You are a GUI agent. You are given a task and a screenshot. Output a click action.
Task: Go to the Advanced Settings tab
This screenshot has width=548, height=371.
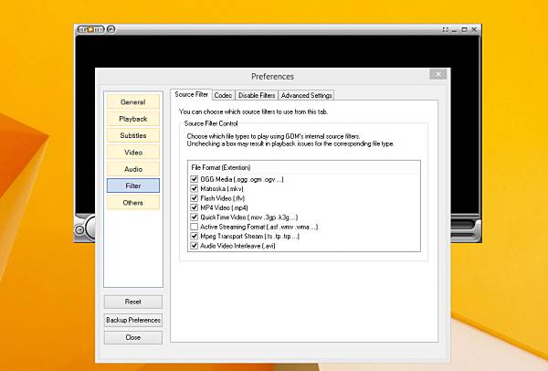[306, 95]
